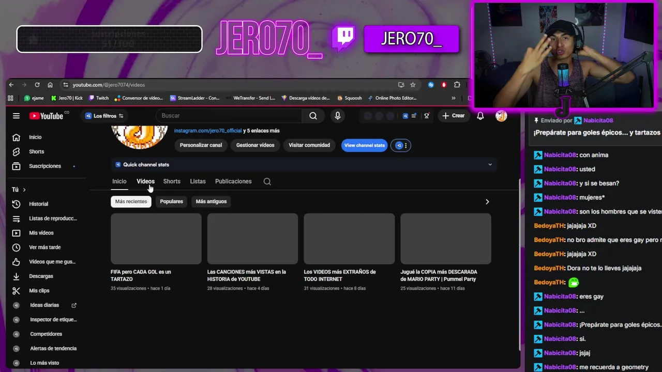Search within the channel using magnifier
This screenshot has width=662, height=372.
(267, 181)
